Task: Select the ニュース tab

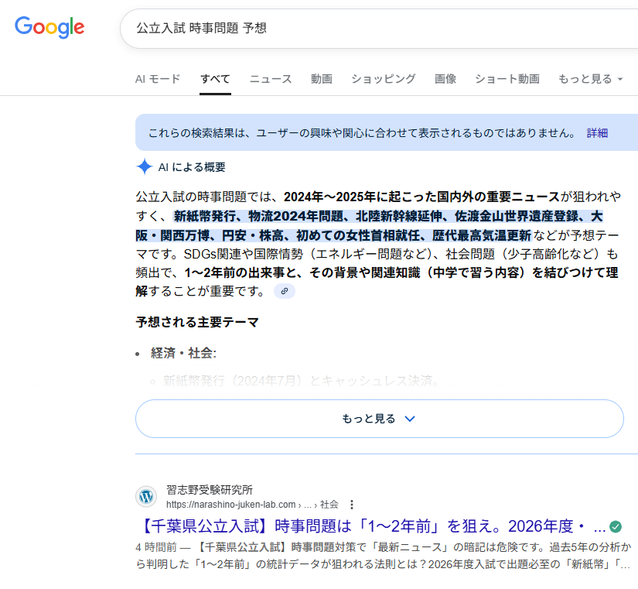Action: [x=271, y=79]
